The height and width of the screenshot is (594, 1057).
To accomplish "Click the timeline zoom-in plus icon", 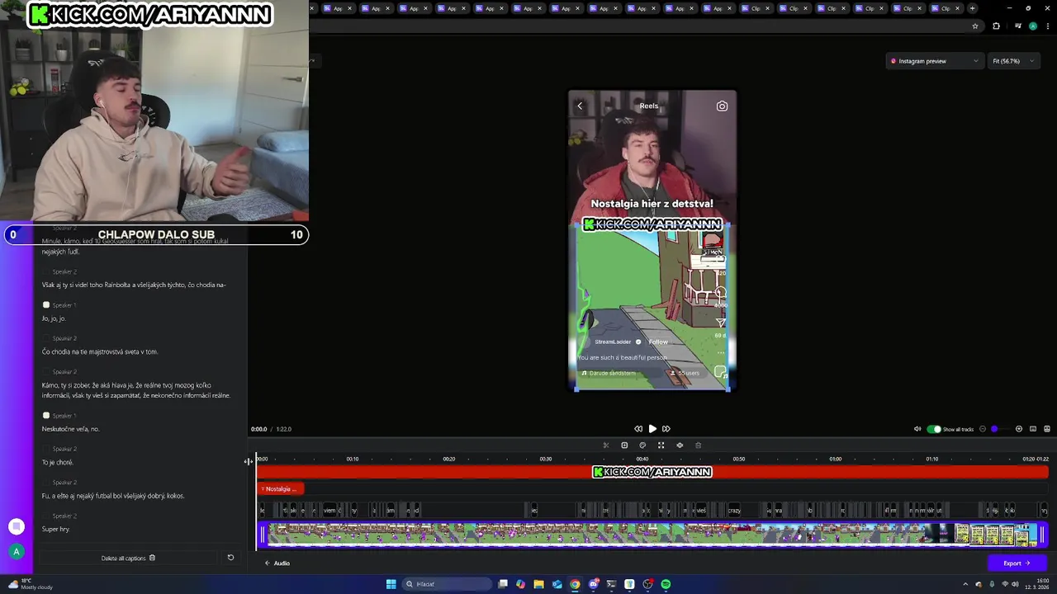I will click(1019, 429).
